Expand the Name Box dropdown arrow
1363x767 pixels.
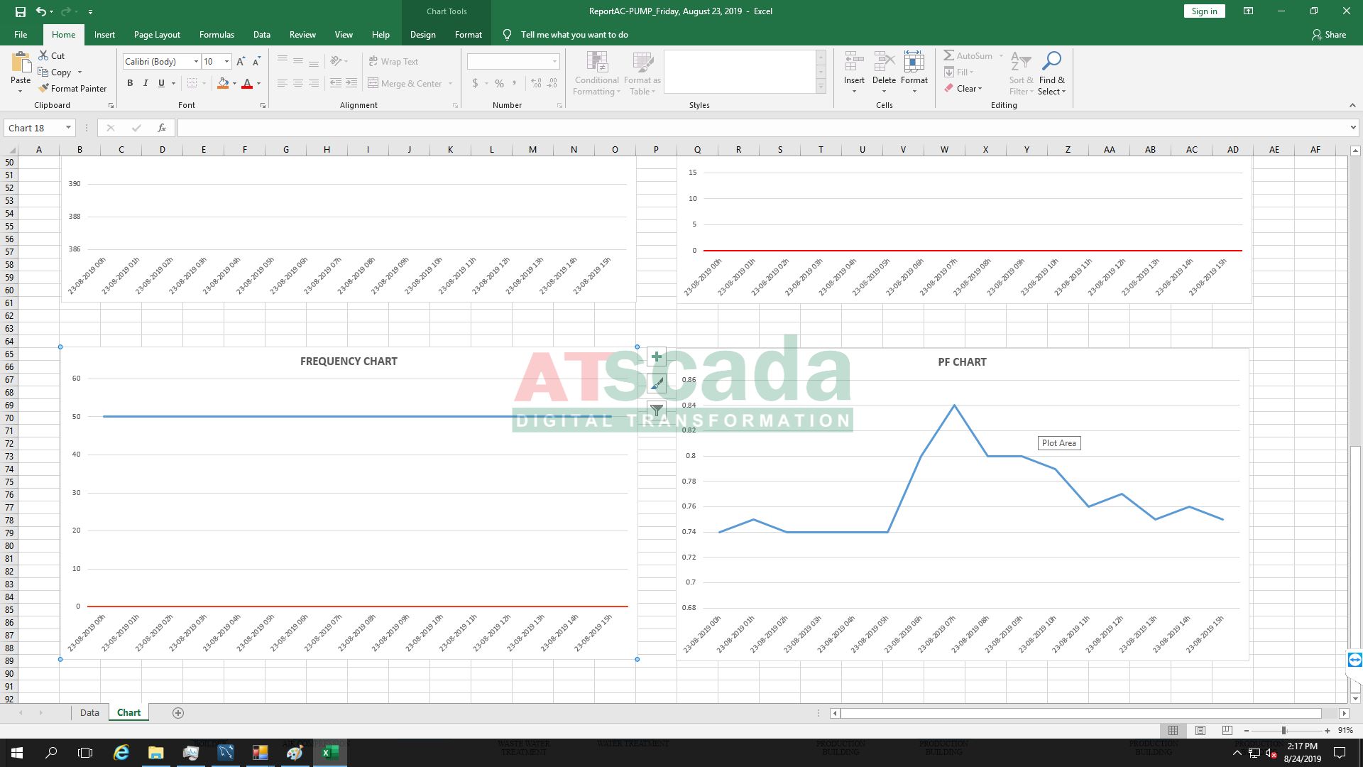(68, 128)
